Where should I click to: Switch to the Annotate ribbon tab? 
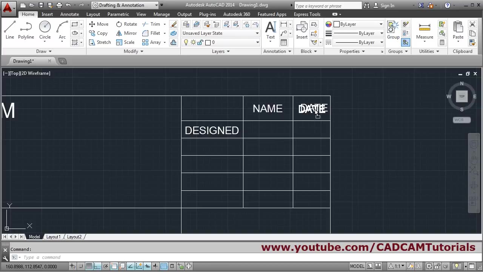point(70,14)
